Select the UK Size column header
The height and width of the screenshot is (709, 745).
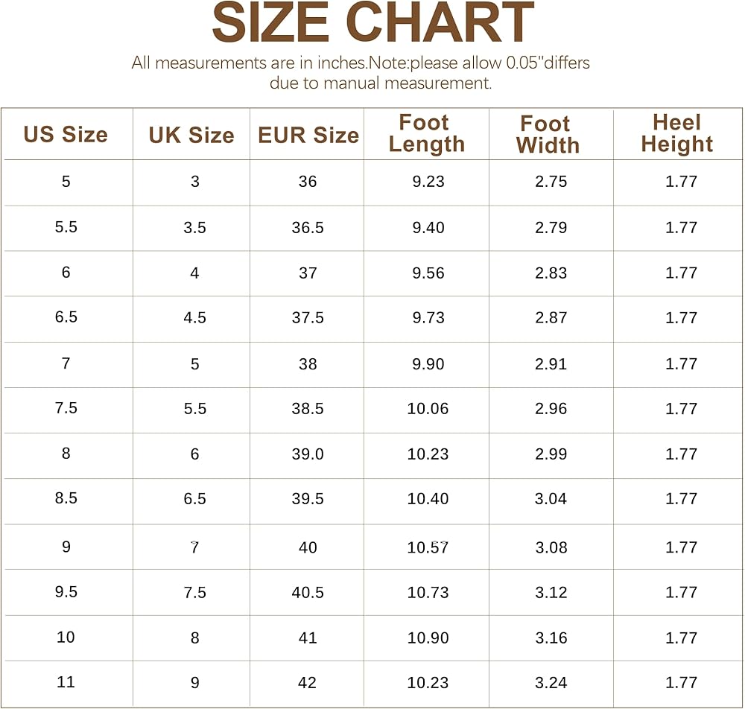pyautogui.click(x=191, y=135)
